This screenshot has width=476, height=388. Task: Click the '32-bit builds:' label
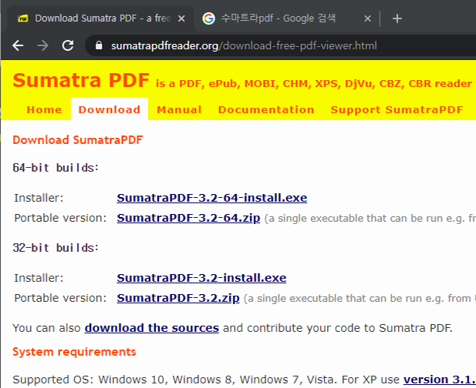coord(56,248)
